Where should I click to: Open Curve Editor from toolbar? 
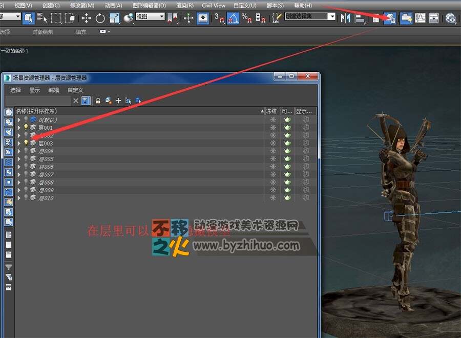[x=421, y=18]
